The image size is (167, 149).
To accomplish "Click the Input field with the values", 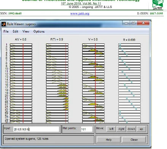I will 36,129.
